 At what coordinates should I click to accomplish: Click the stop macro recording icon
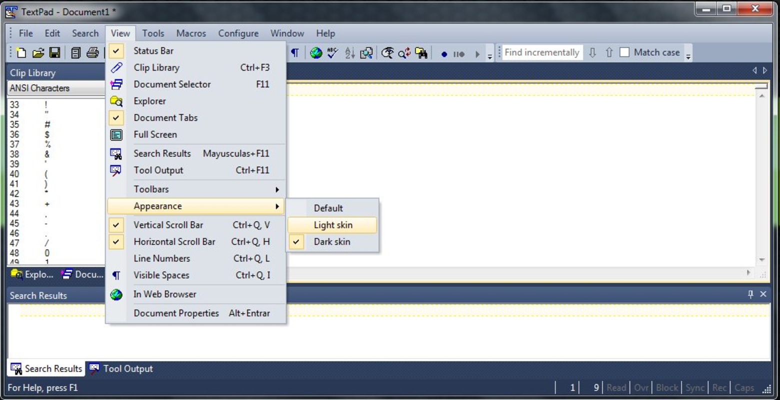459,54
